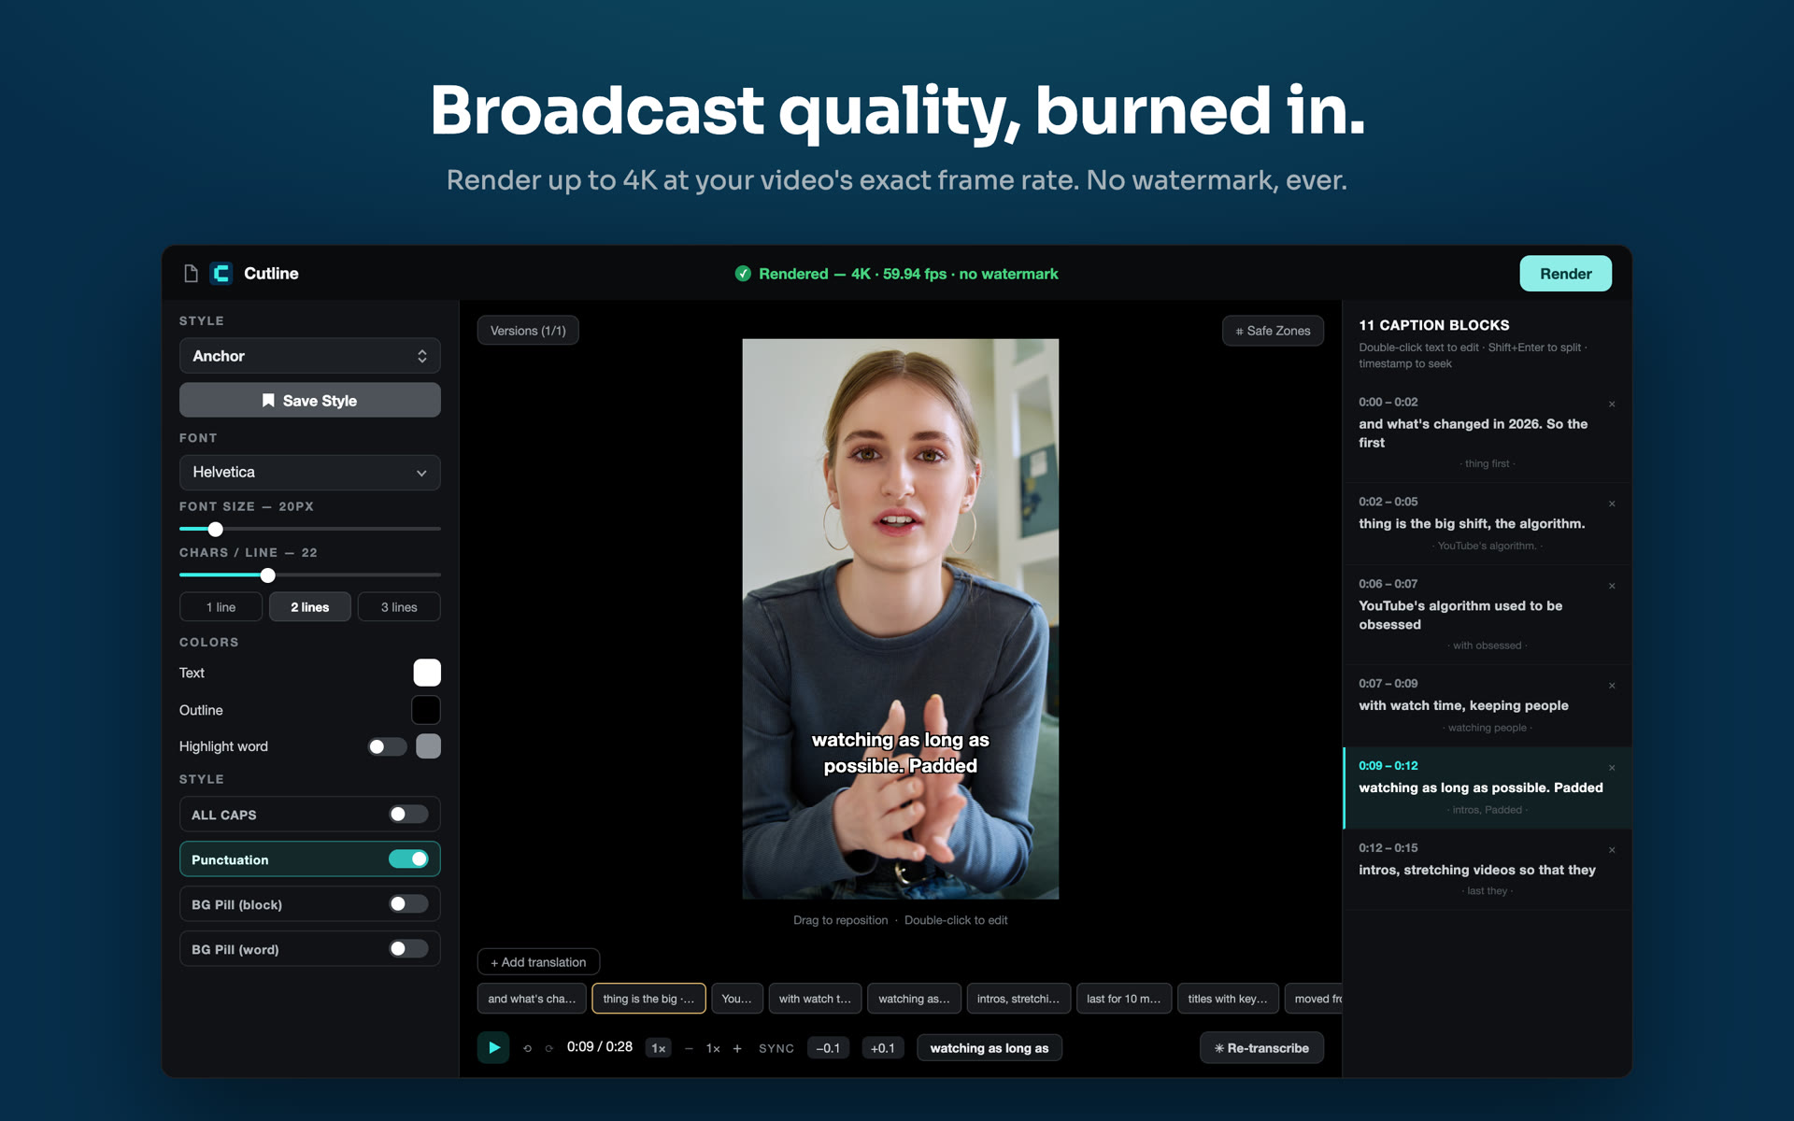Click caption 'watching as long as possible. Padded'

point(1481,788)
